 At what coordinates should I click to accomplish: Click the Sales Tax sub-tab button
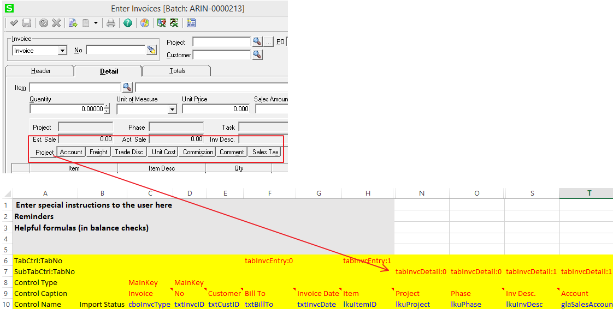click(x=266, y=152)
